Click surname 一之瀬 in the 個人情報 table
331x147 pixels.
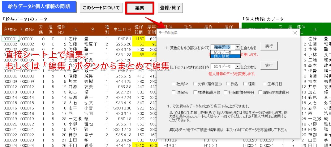coord(315,119)
